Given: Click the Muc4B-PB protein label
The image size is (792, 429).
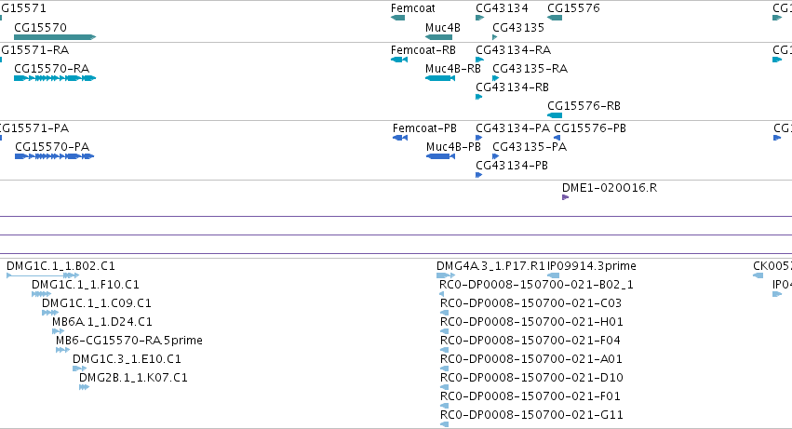Looking at the screenshot, I should [453, 147].
